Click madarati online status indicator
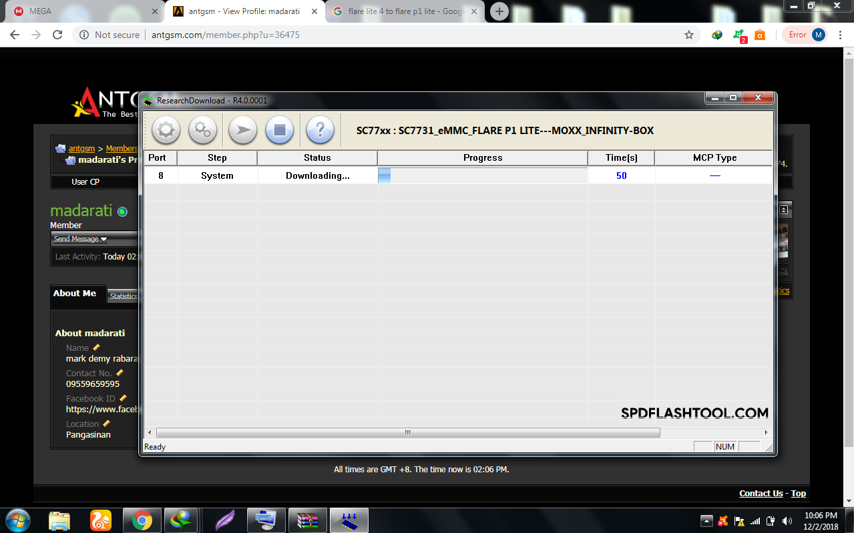854x533 pixels. 122,211
